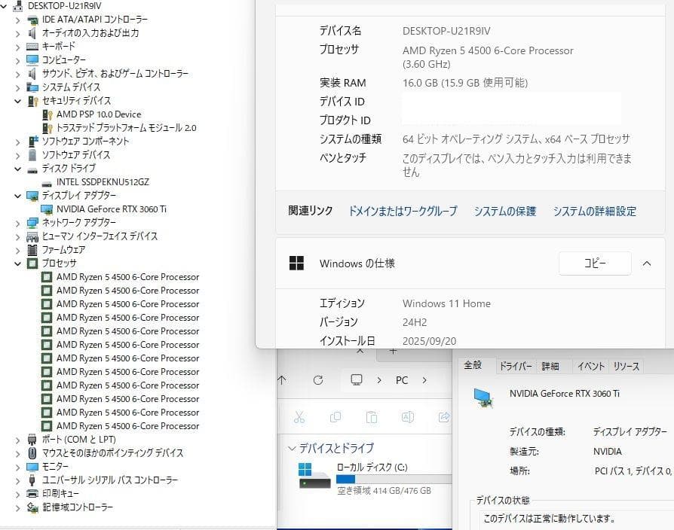Image resolution: width=674 pixels, height=530 pixels.
Task: Click the AMD PSP 10.0 Device security icon
Action: click(x=45, y=114)
